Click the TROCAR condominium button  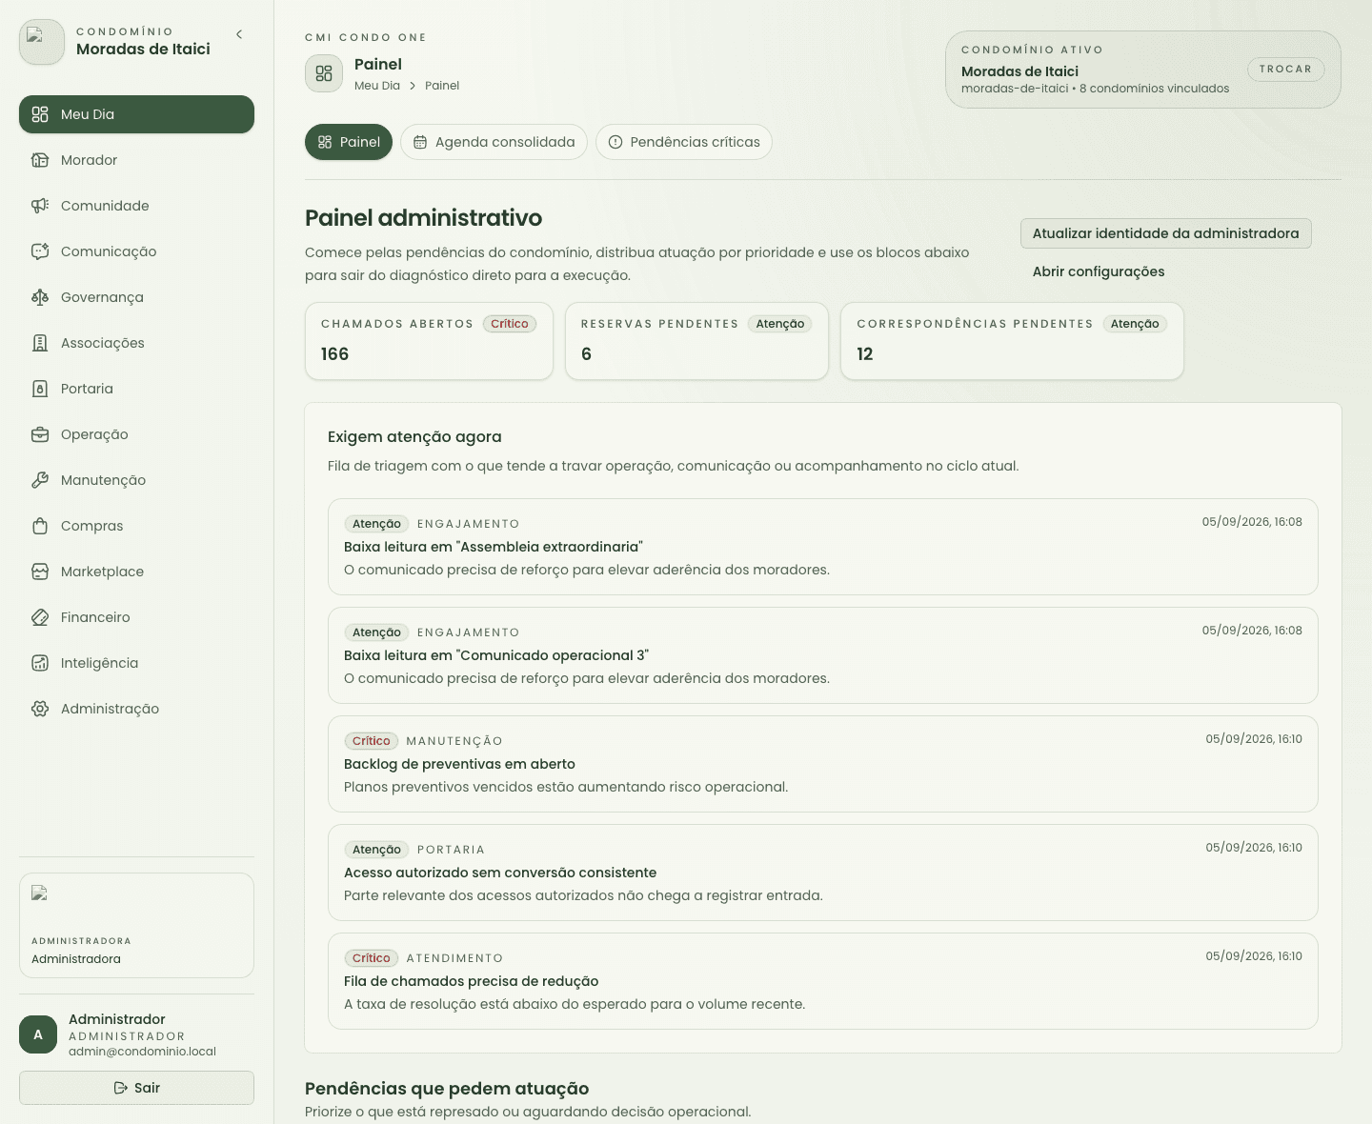[x=1285, y=70]
